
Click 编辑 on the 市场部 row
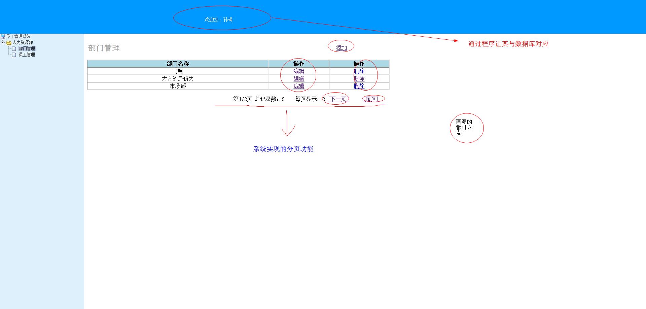(299, 86)
